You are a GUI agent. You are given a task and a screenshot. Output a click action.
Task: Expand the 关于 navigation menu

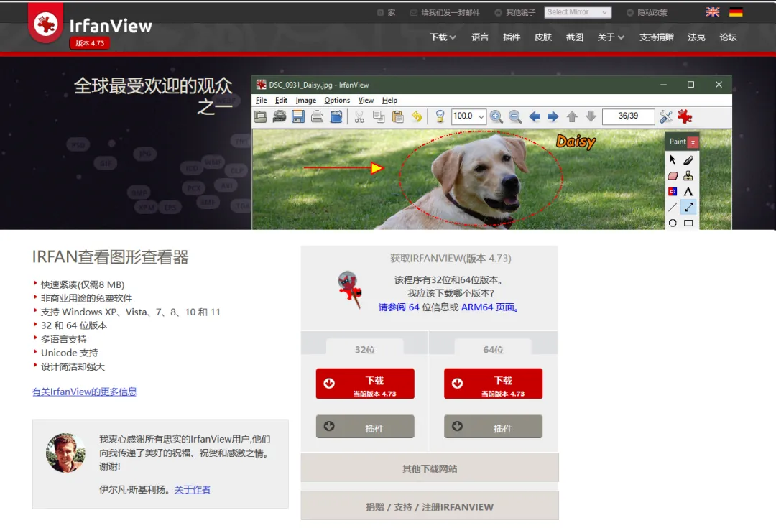click(610, 37)
